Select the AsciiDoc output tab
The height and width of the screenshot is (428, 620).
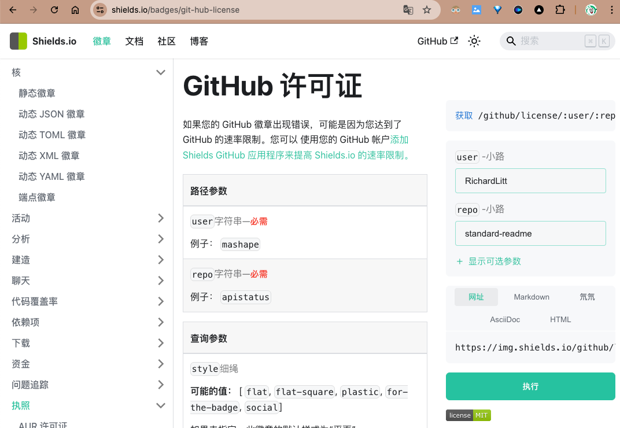click(x=505, y=320)
